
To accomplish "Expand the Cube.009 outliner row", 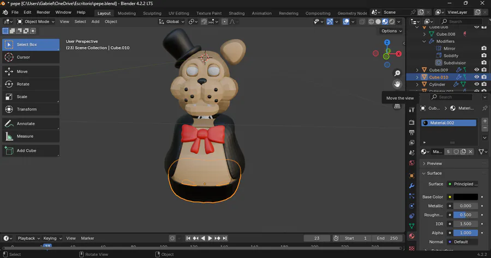I will point(417,70).
